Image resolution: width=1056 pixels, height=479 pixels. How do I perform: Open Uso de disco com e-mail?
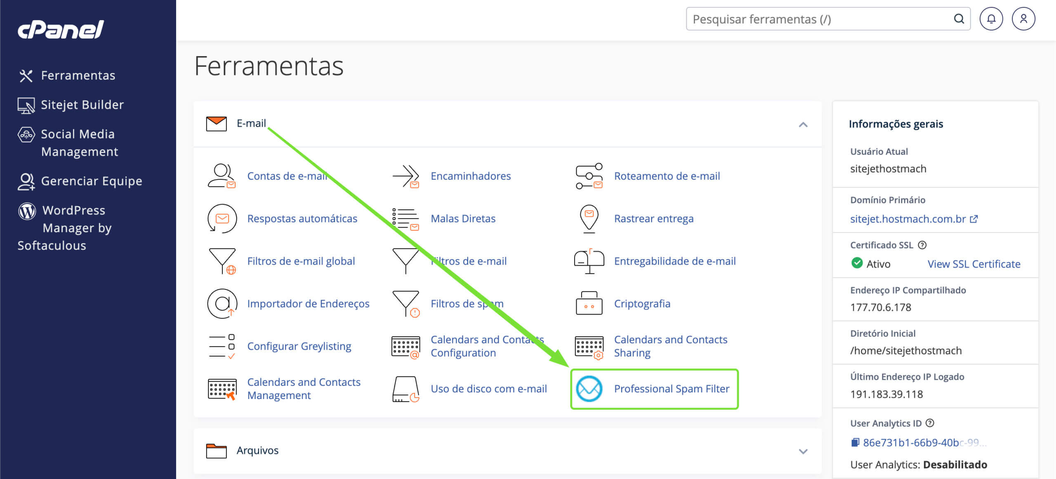(x=489, y=389)
